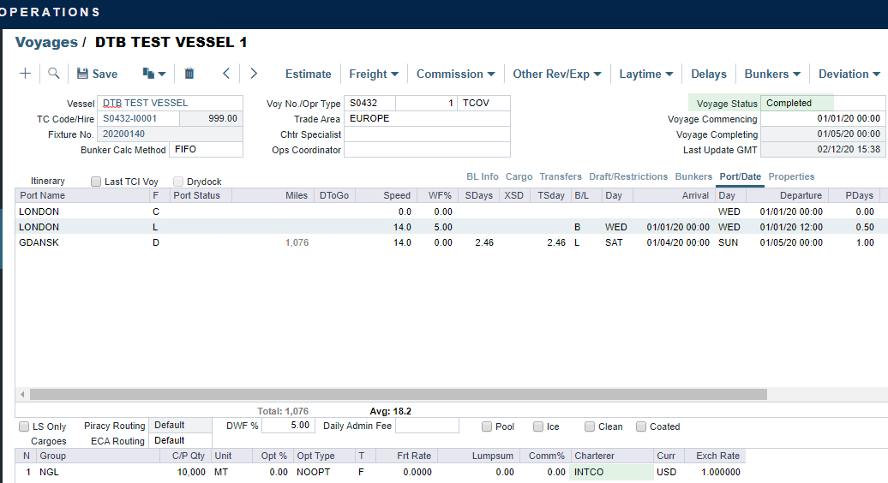
Task: Expand the Freight dropdown menu
Action: coord(374,74)
